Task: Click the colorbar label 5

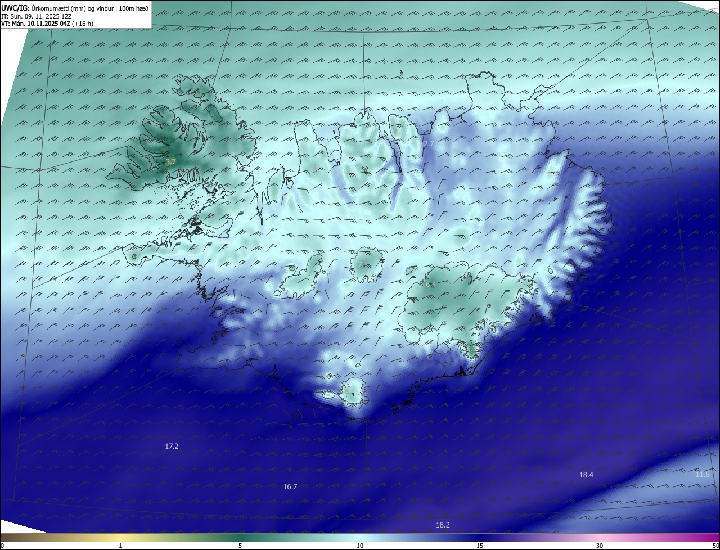Action: coord(240,546)
